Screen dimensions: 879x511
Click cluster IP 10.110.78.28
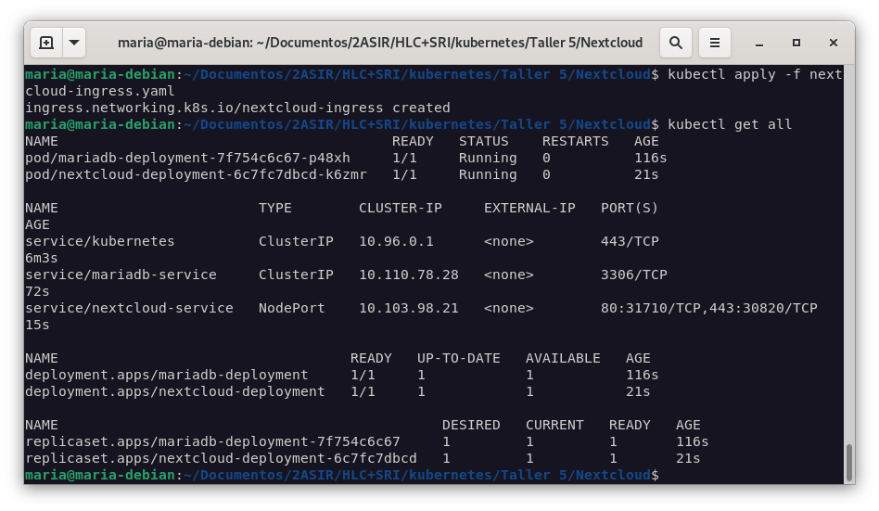(409, 275)
